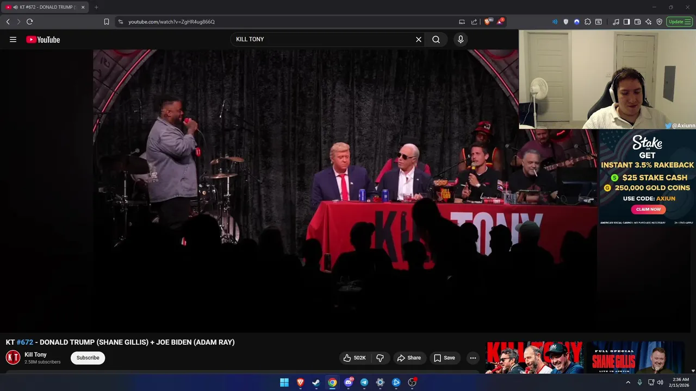Image resolution: width=696 pixels, height=391 pixels.
Task: Start voice search with microphone icon
Action: 461,39
